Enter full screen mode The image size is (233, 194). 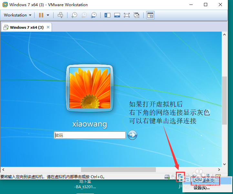click(x=127, y=15)
